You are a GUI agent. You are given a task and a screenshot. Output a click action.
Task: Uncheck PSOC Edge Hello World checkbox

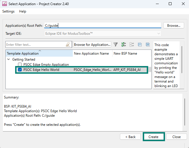coord(20,69)
